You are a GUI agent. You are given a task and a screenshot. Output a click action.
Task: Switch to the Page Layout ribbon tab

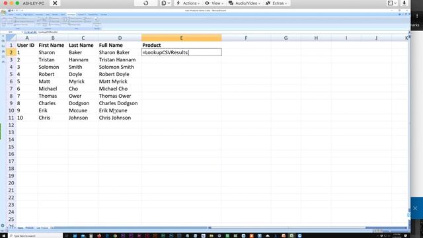[28, 15]
